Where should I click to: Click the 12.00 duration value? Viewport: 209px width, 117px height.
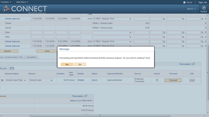(66, 80)
